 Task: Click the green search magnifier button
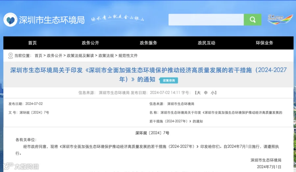pos(252,19)
